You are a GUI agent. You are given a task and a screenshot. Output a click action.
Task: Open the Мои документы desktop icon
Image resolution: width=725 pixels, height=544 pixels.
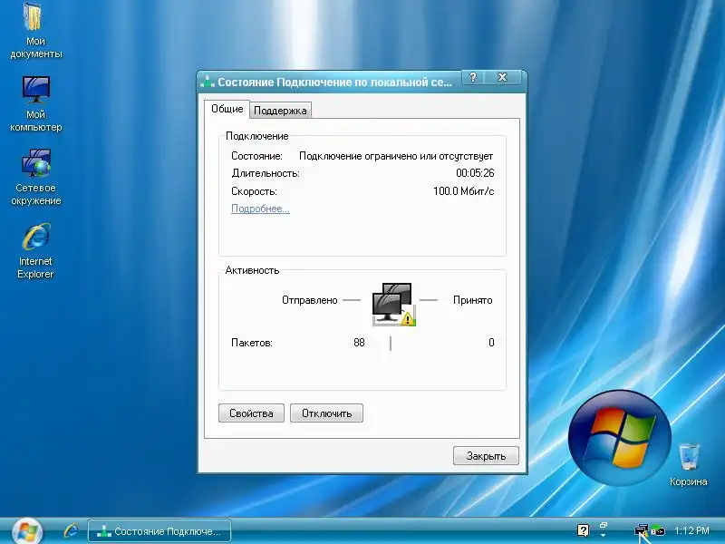34,30
